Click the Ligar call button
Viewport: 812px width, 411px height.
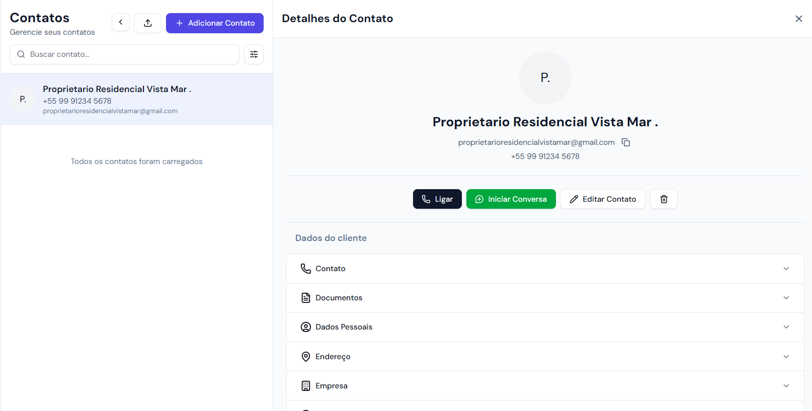pyautogui.click(x=437, y=199)
